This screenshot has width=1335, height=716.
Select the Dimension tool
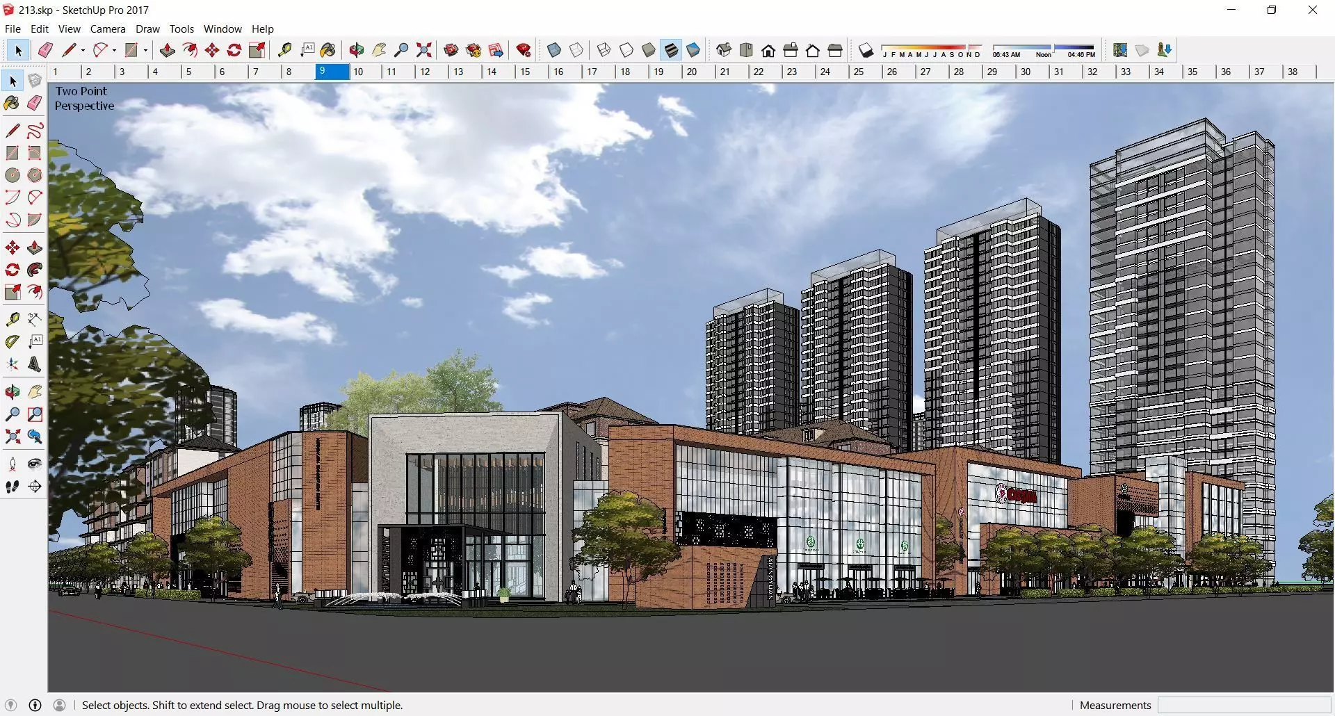pos(35,320)
